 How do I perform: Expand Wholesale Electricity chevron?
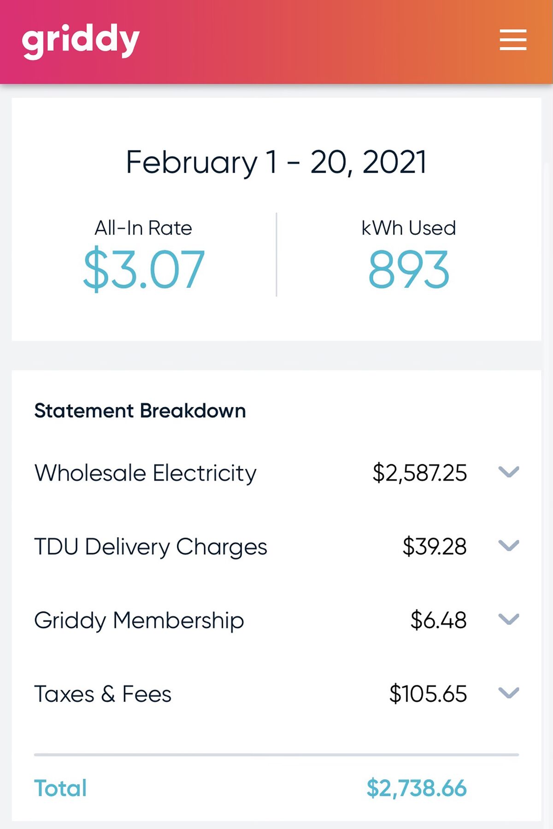(x=509, y=472)
